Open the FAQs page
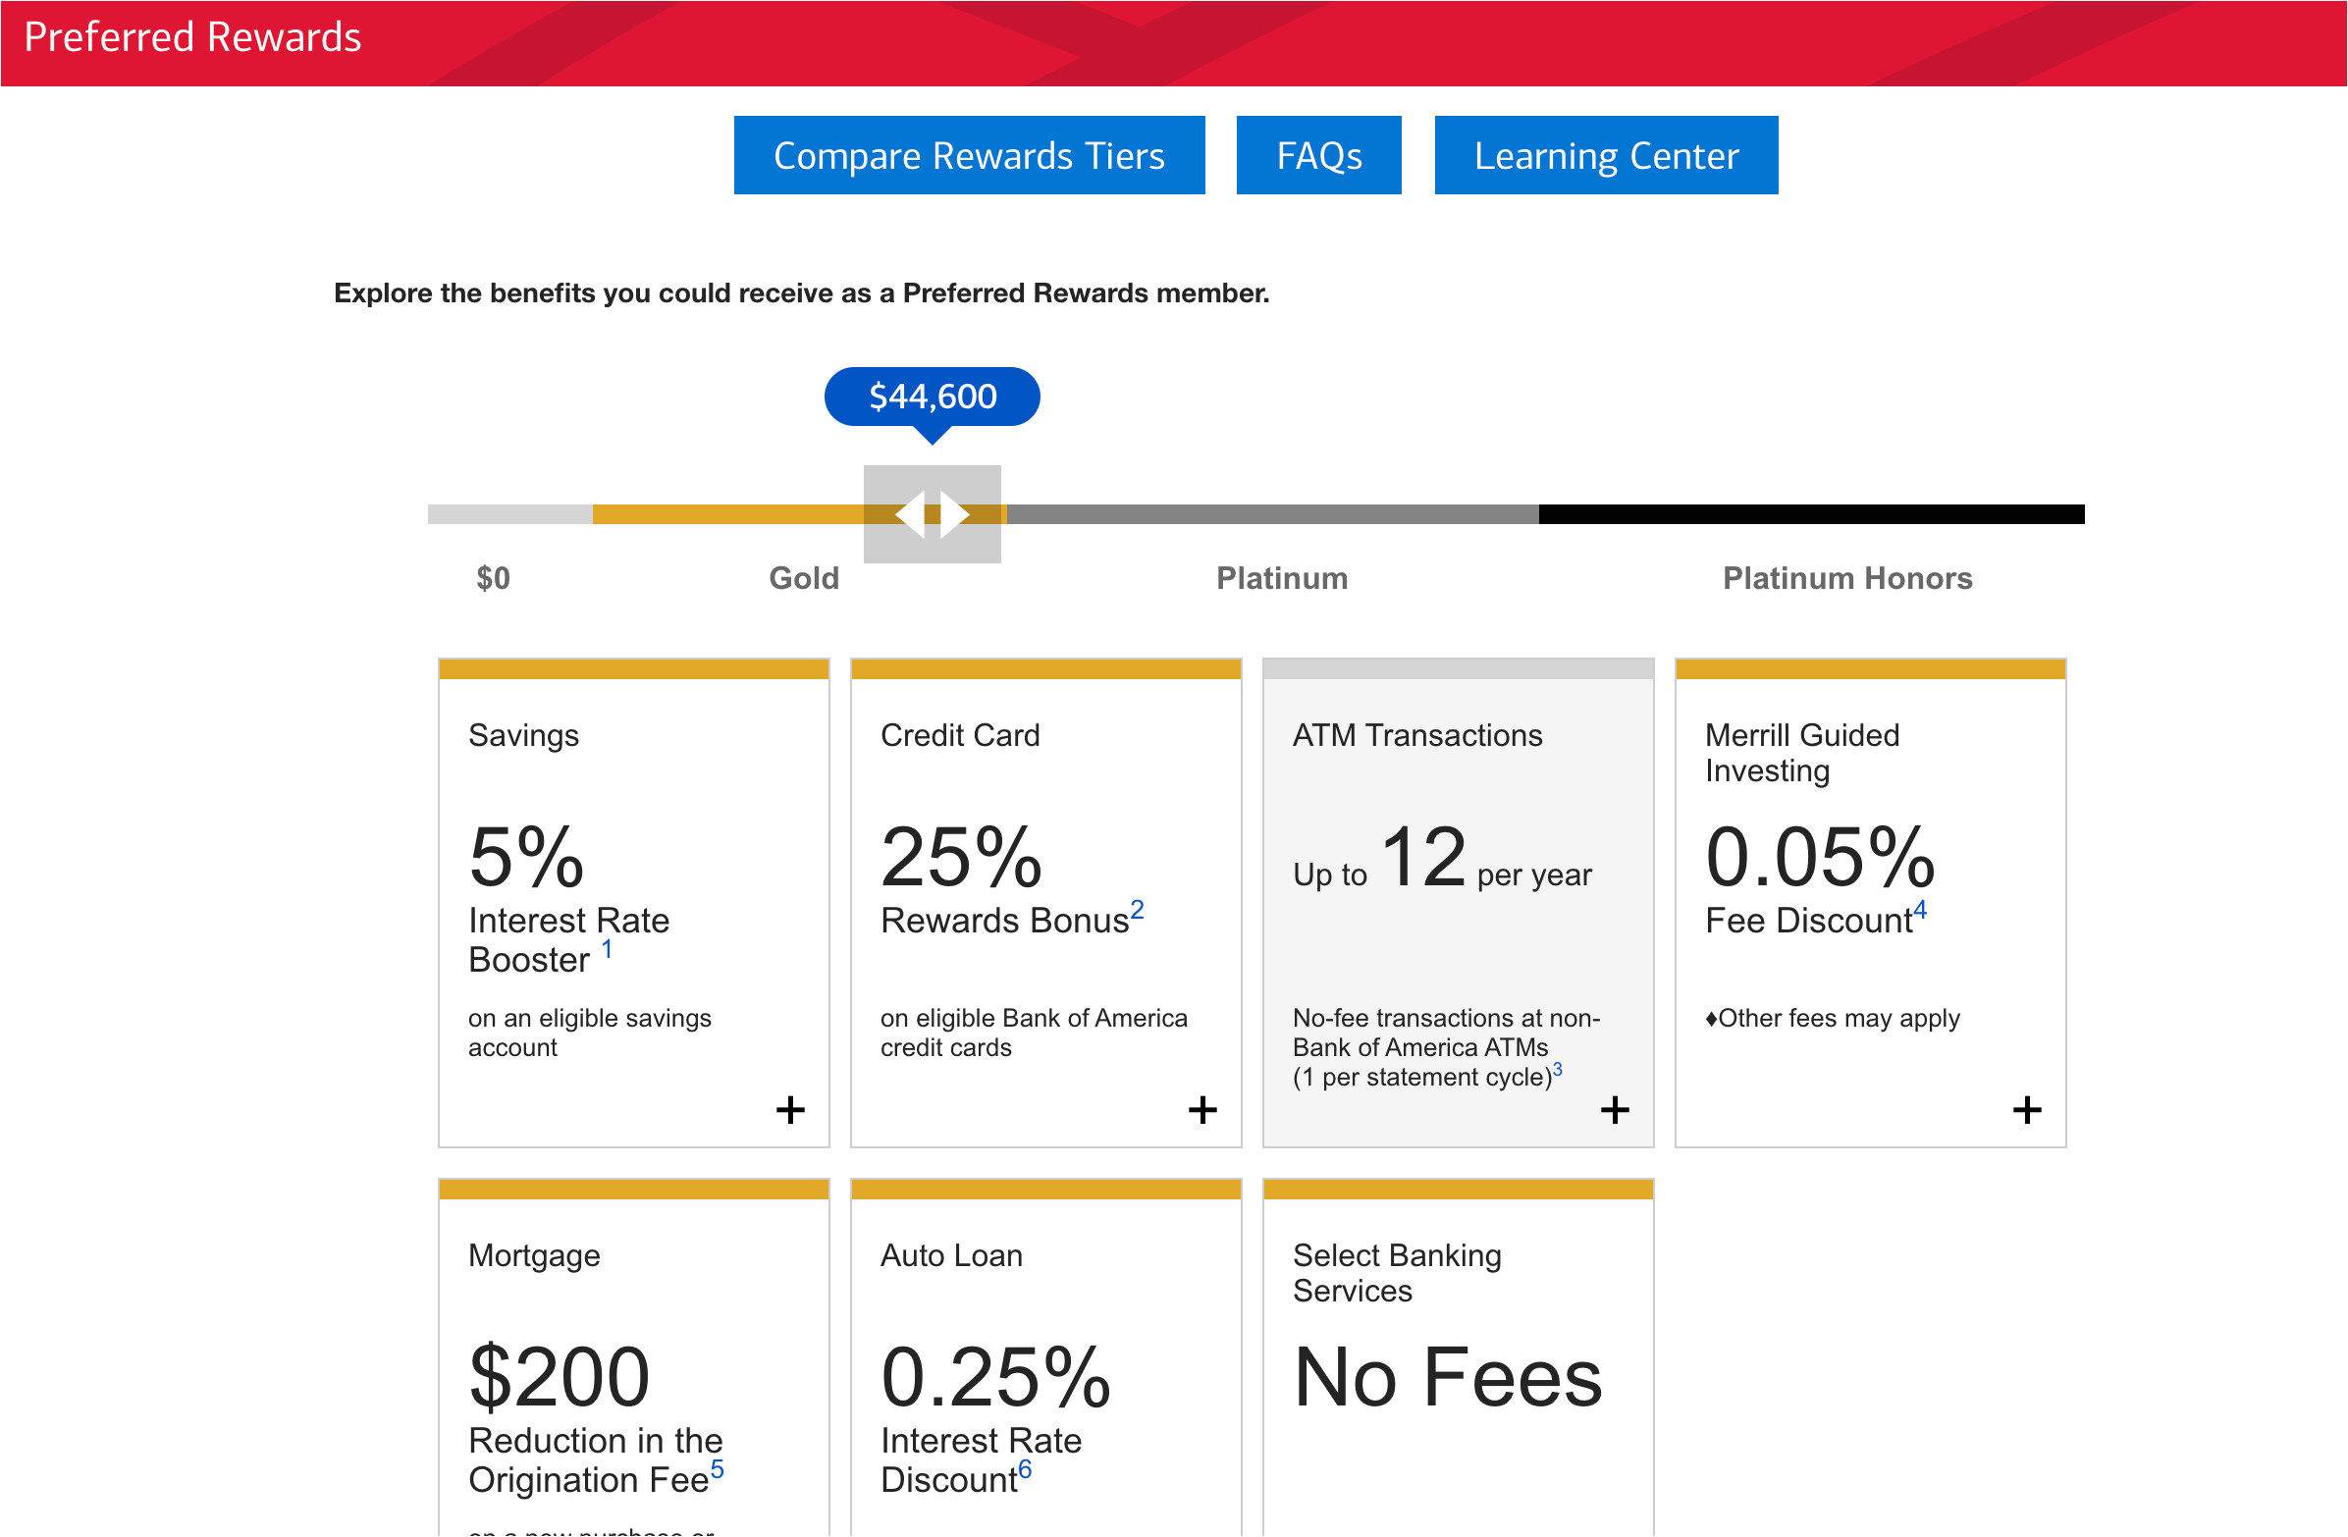The width and height of the screenshot is (2348, 1537). 1318,155
